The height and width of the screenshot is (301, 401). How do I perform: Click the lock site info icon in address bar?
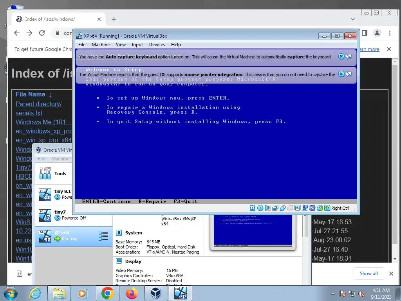pyautogui.click(x=58, y=33)
